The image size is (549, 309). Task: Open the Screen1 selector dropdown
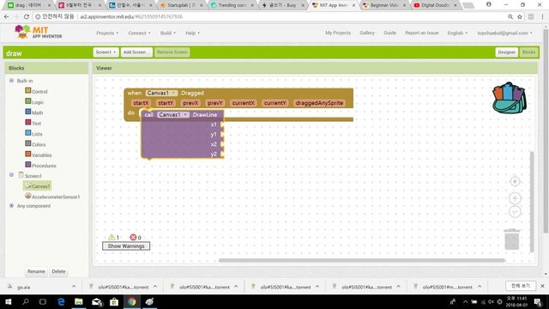click(106, 52)
